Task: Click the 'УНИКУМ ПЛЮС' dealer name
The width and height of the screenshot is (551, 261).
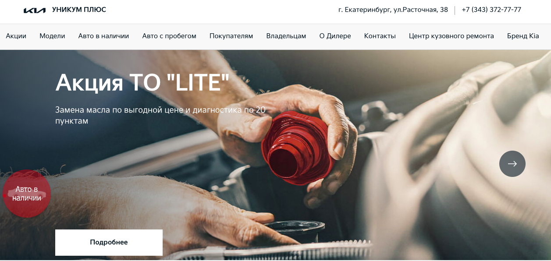Action: pos(79,10)
